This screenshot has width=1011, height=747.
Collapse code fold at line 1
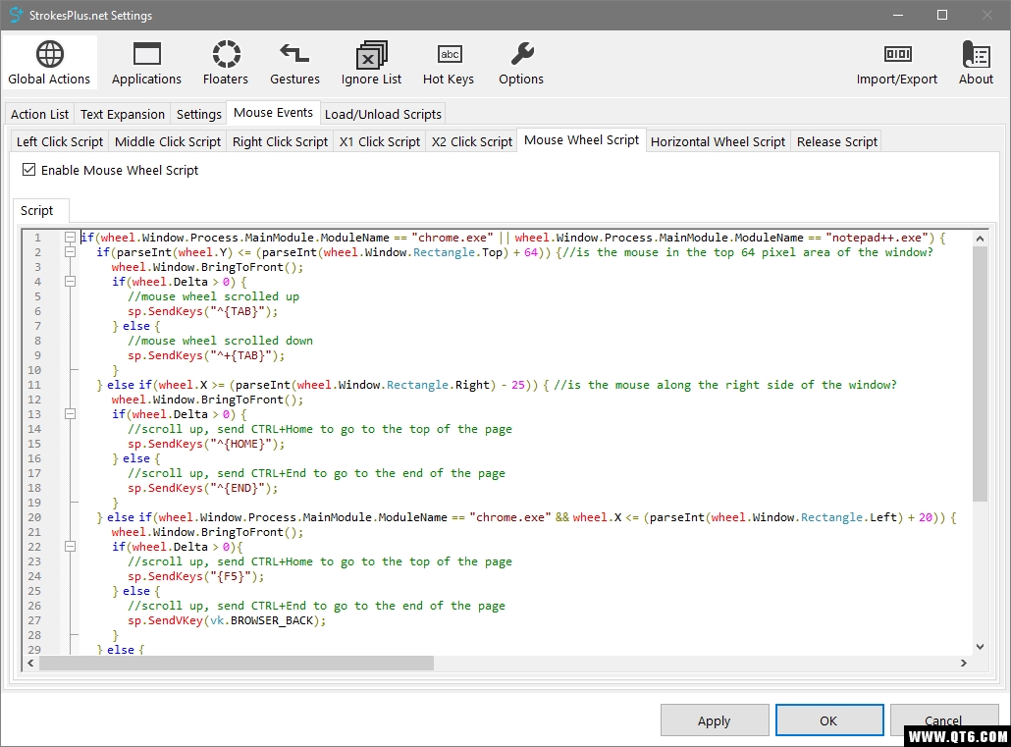point(70,238)
